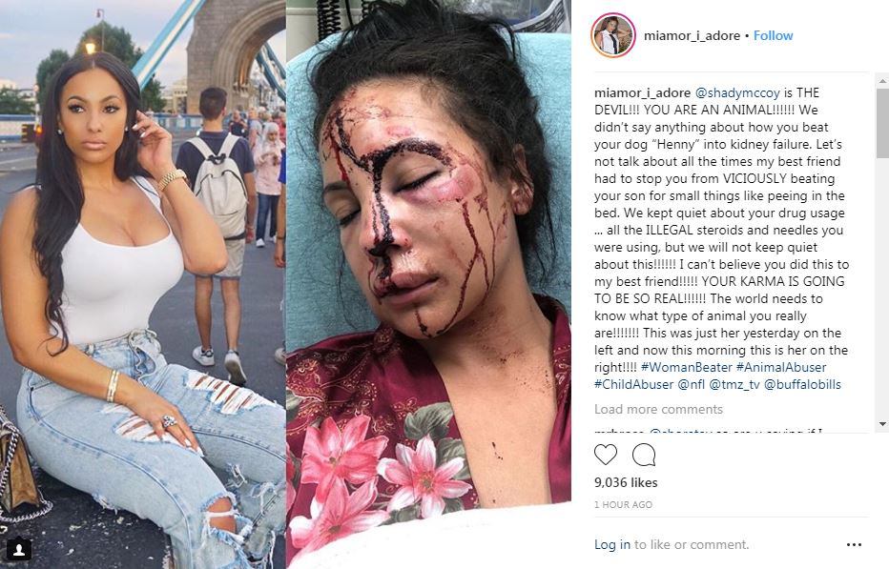Click scrollbar down arrow in comments

pos(882,424)
